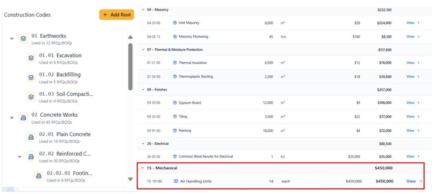Image resolution: width=439 pixels, height=194 pixels.
Task: Click the 01.02 Backfilling layers icon
Action: click(x=31, y=77)
